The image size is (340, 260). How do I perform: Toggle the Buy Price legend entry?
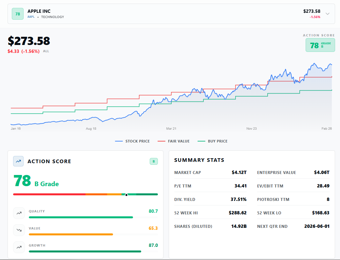pyautogui.click(x=213, y=141)
